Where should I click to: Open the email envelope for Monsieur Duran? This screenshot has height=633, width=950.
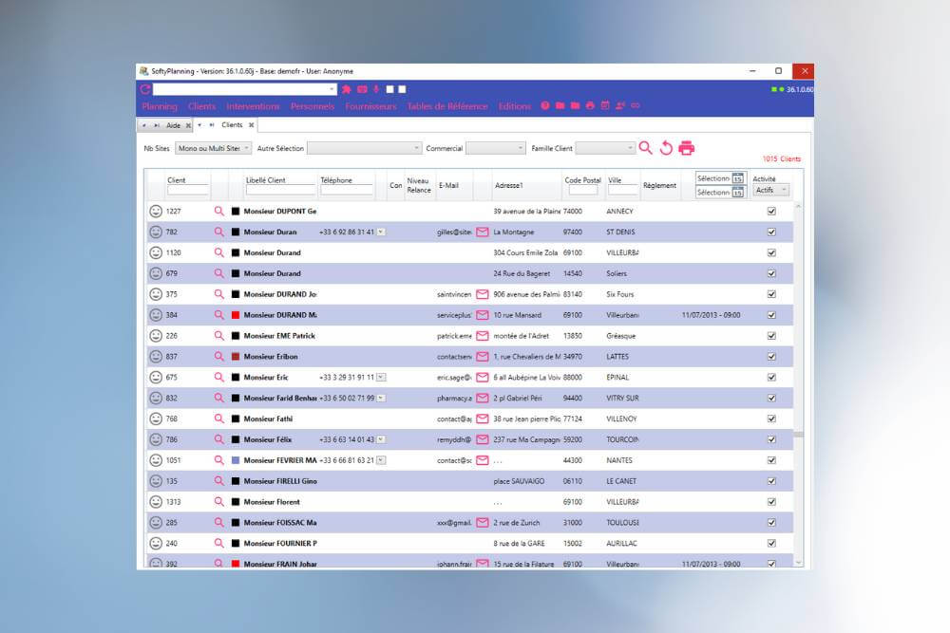(x=483, y=232)
